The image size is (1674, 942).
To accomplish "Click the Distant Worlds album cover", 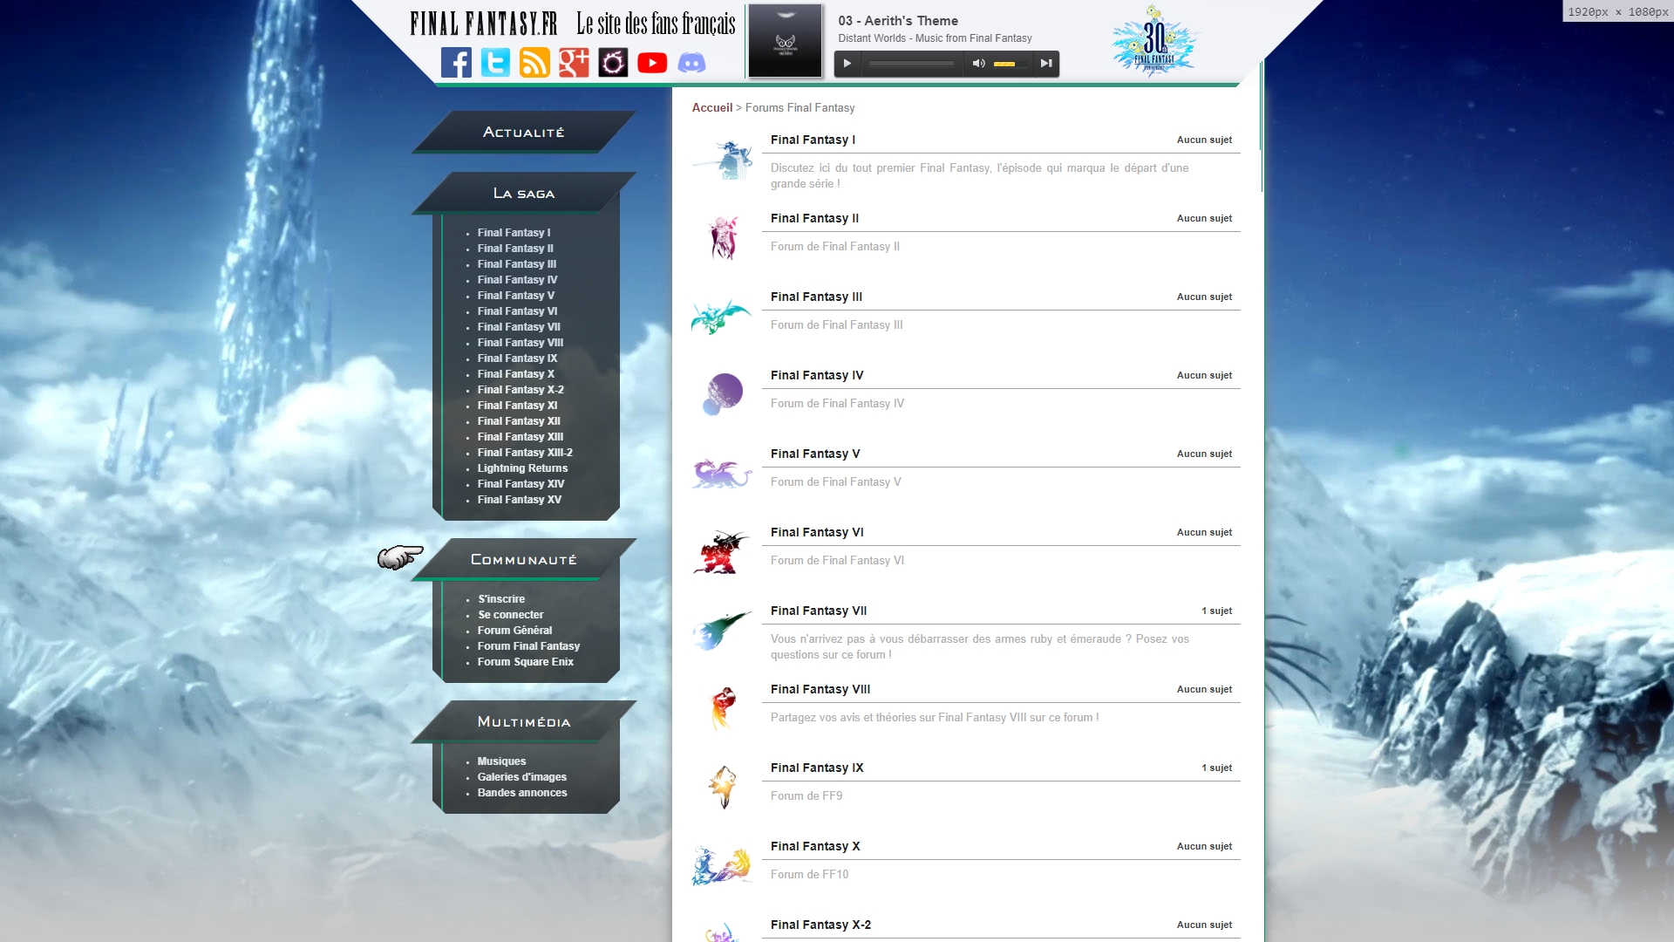I will coord(785,41).
